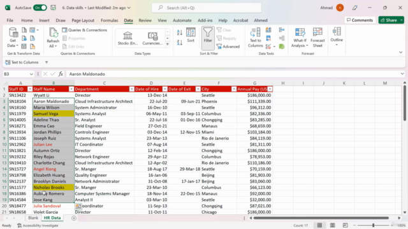Click the Flash Fill icon
The width and height of the screenshot is (408, 229).
(268, 30)
